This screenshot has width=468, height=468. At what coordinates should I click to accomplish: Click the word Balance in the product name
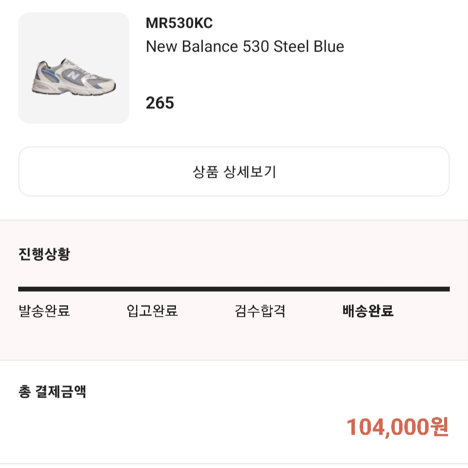[x=210, y=46]
